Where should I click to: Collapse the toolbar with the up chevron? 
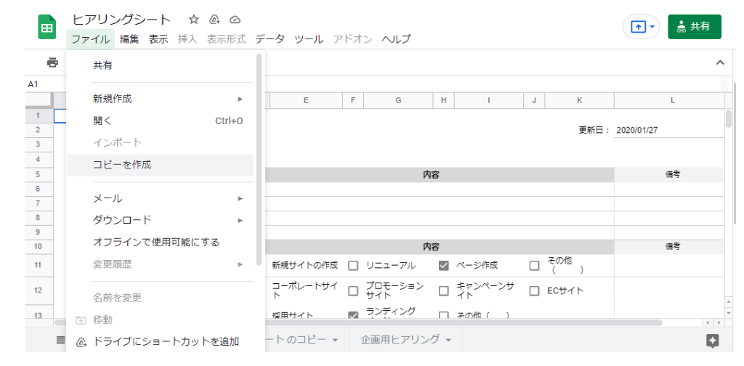720,62
